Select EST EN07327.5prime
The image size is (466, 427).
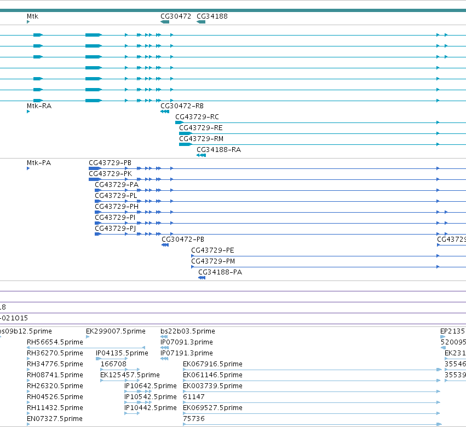pos(54,419)
